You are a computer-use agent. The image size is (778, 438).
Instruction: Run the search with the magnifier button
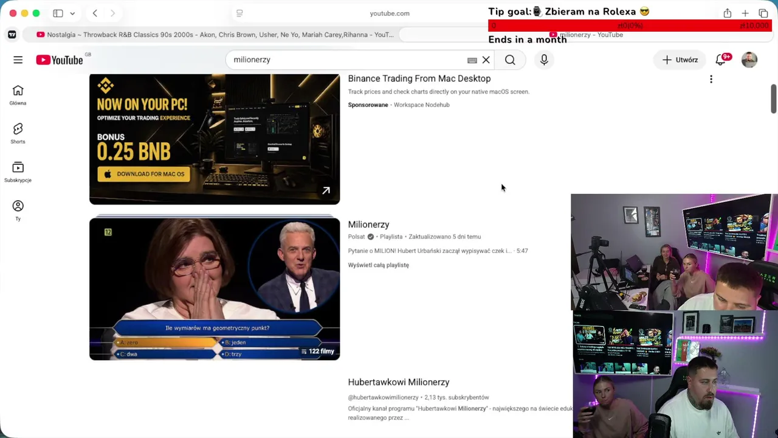[x=510, y=60]
